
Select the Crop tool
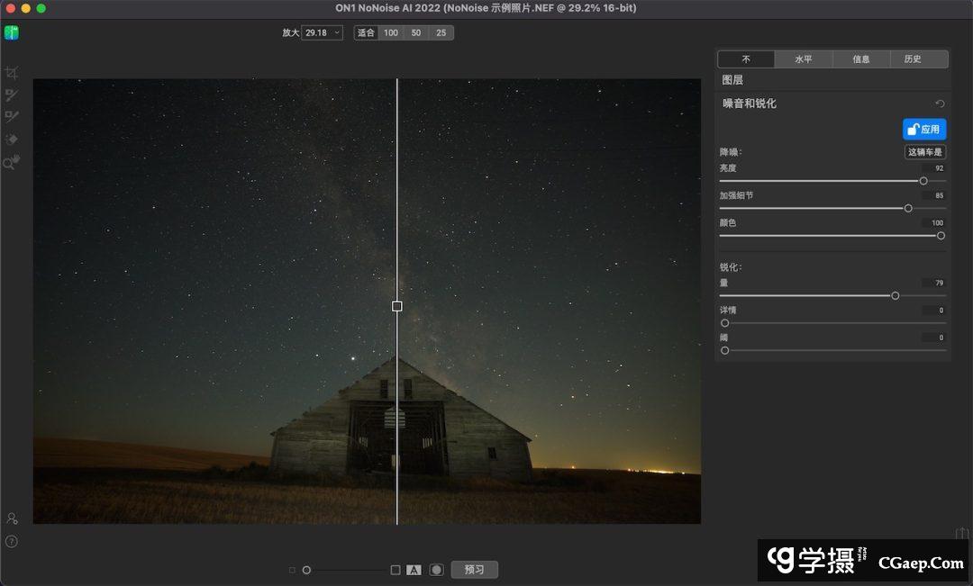(x=12, y=73)
